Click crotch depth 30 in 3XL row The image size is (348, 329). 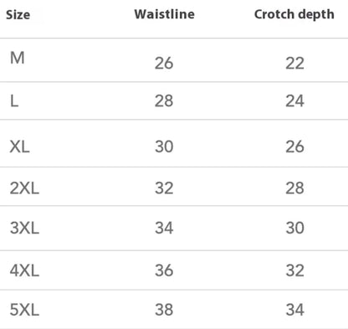[294, 228]
